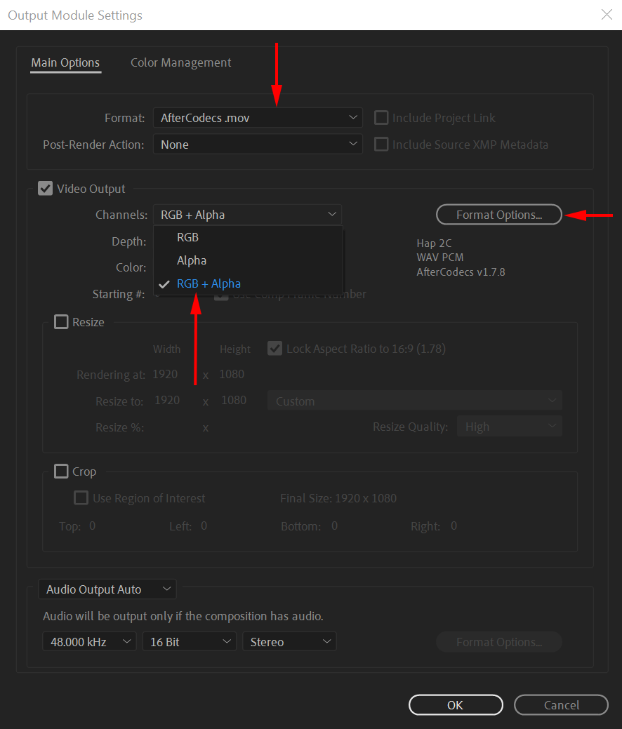
Task: Open the Format dropdown showing AfterCodecs .mov
Action: [258, 117]
